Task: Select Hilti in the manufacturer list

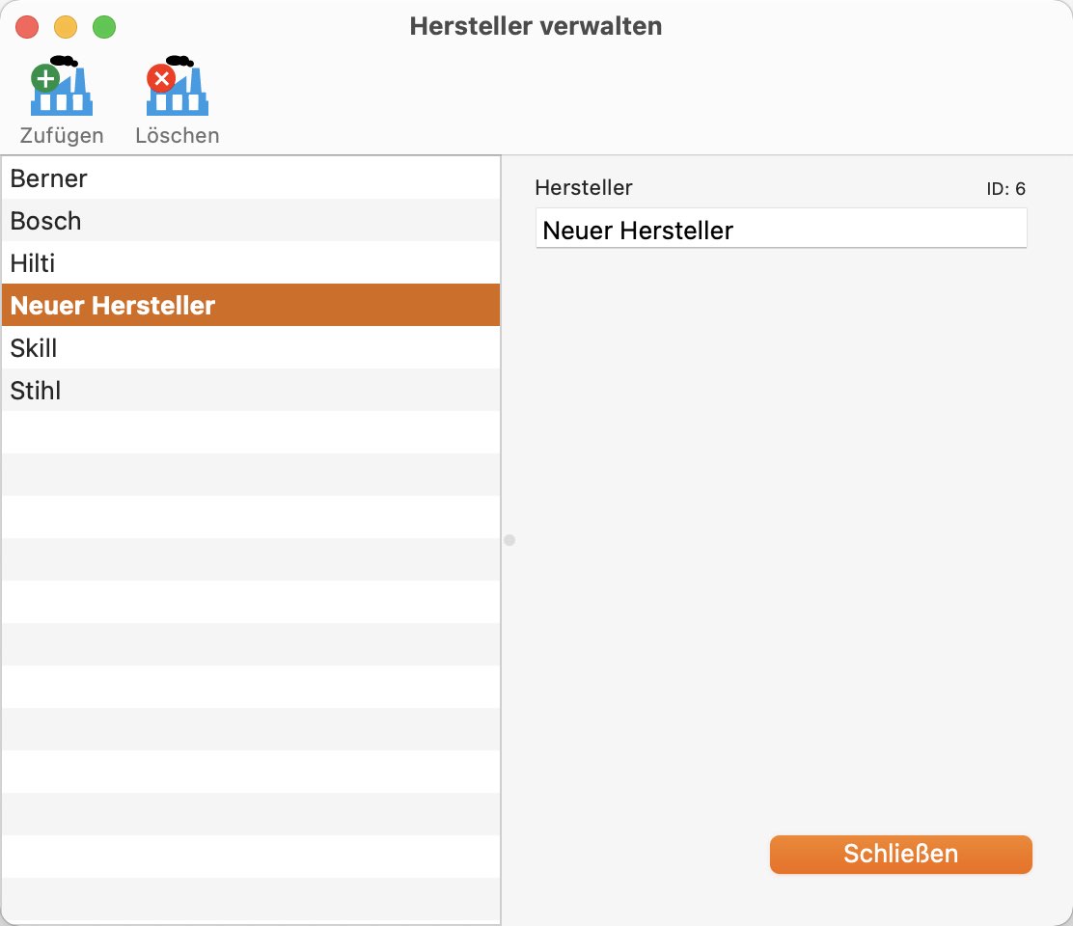Action: [251, 262]
